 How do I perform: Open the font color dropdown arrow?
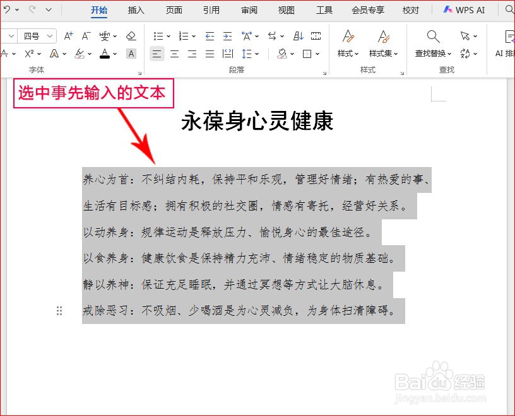point(115,55)
